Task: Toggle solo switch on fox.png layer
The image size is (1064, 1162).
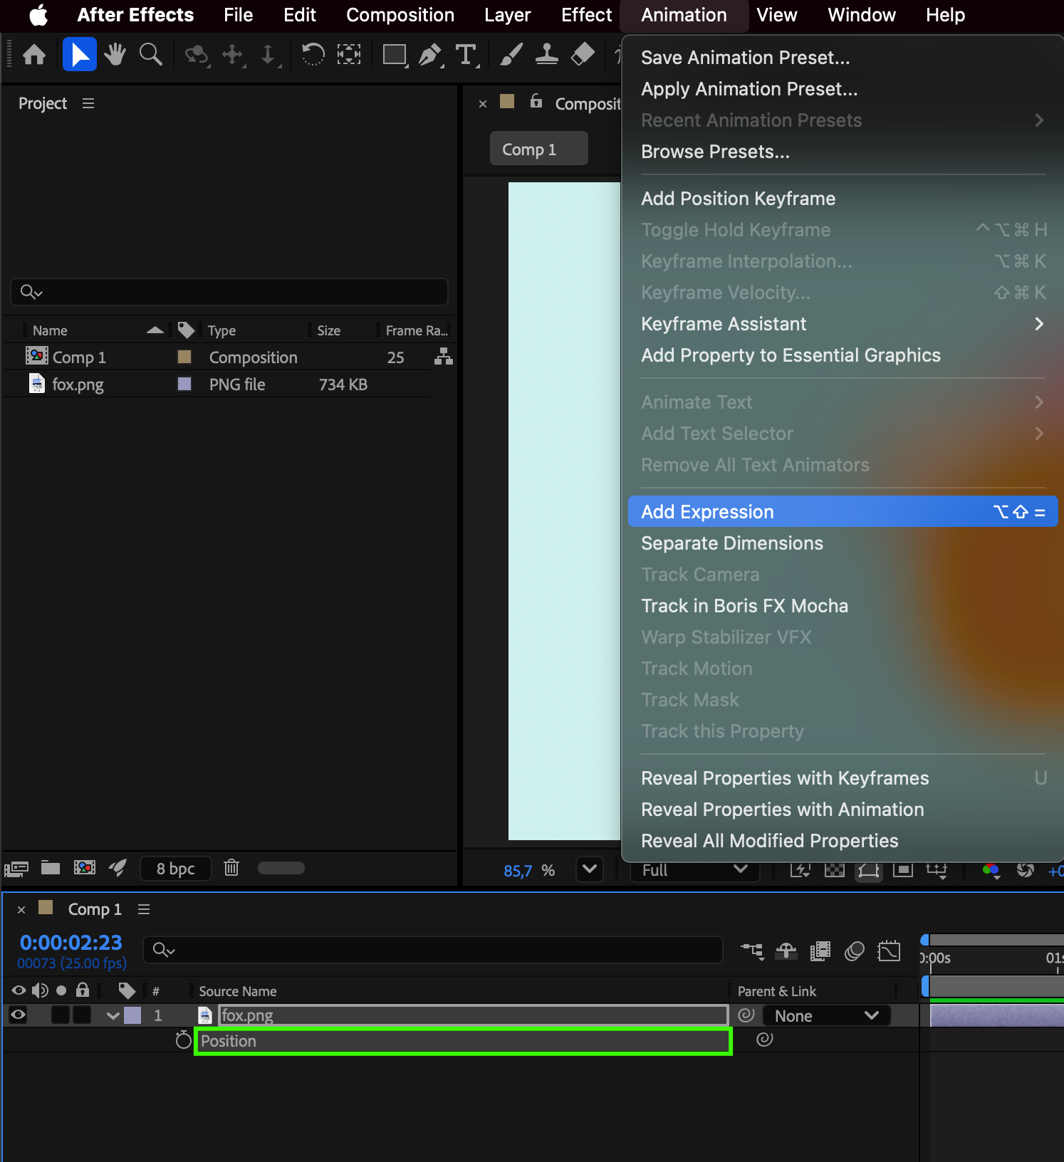Action: point(61,1015)
